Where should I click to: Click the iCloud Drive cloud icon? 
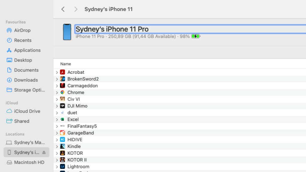pyautogui.click(x=9, y=111)
